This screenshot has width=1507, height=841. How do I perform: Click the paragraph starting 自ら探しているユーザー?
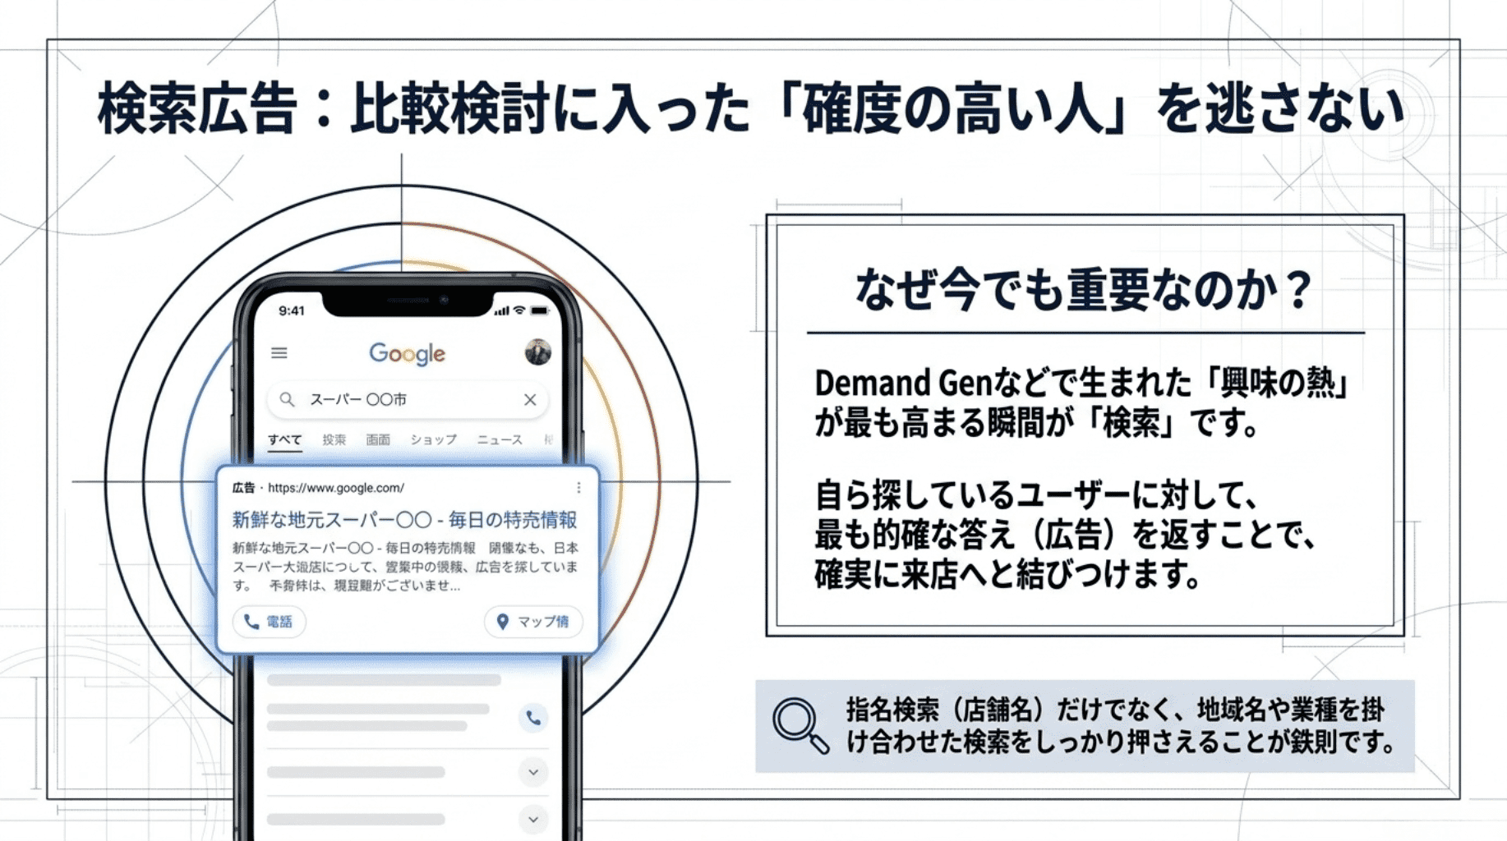coord(1067,535)
